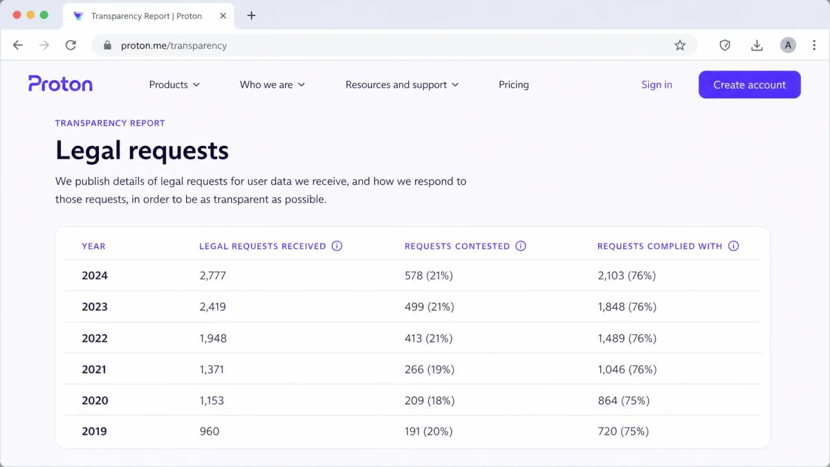This screenshot has height=467, width=830.
Task: Click the browser back arrow
Action: coord(18,45)
